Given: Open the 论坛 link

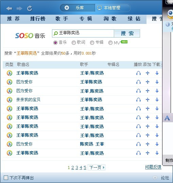Looking at the screenshot, I should coord(165,178).
